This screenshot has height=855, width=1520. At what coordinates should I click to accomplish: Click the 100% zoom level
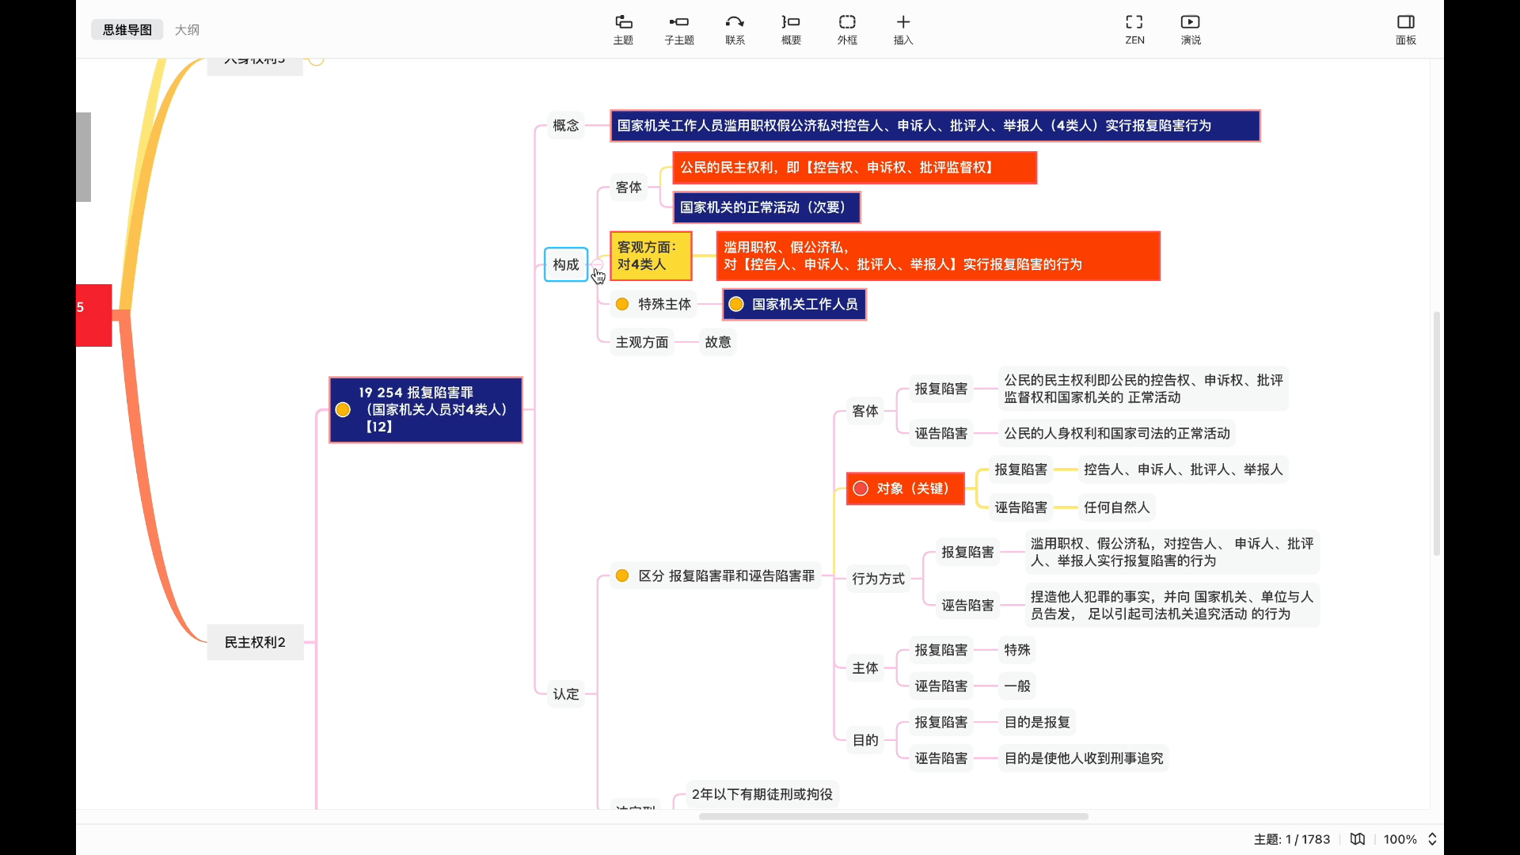pos(1400,839)
